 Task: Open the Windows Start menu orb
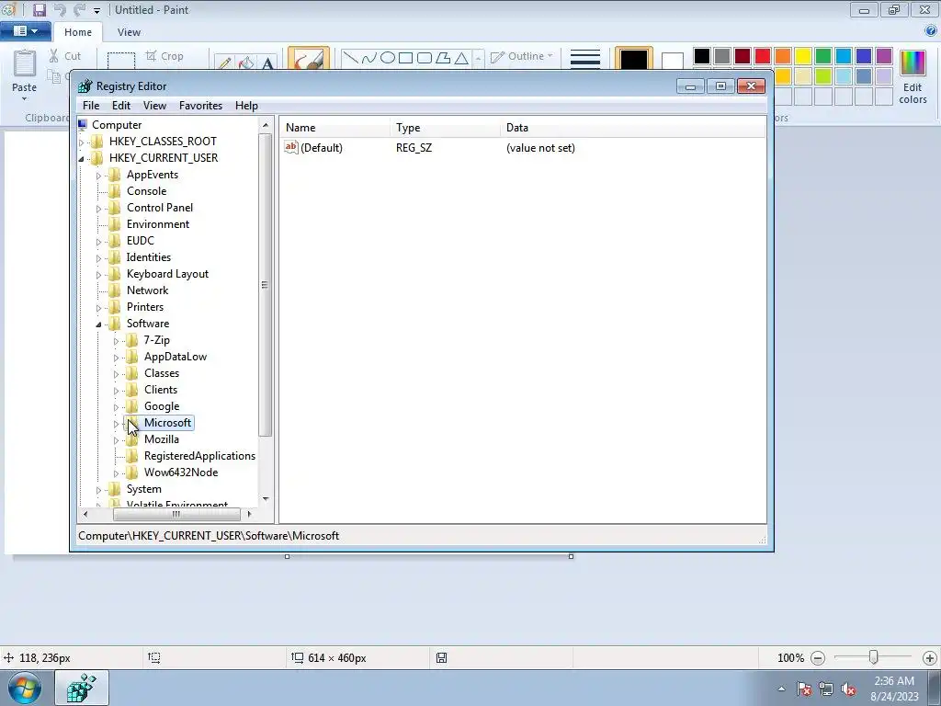25,688
